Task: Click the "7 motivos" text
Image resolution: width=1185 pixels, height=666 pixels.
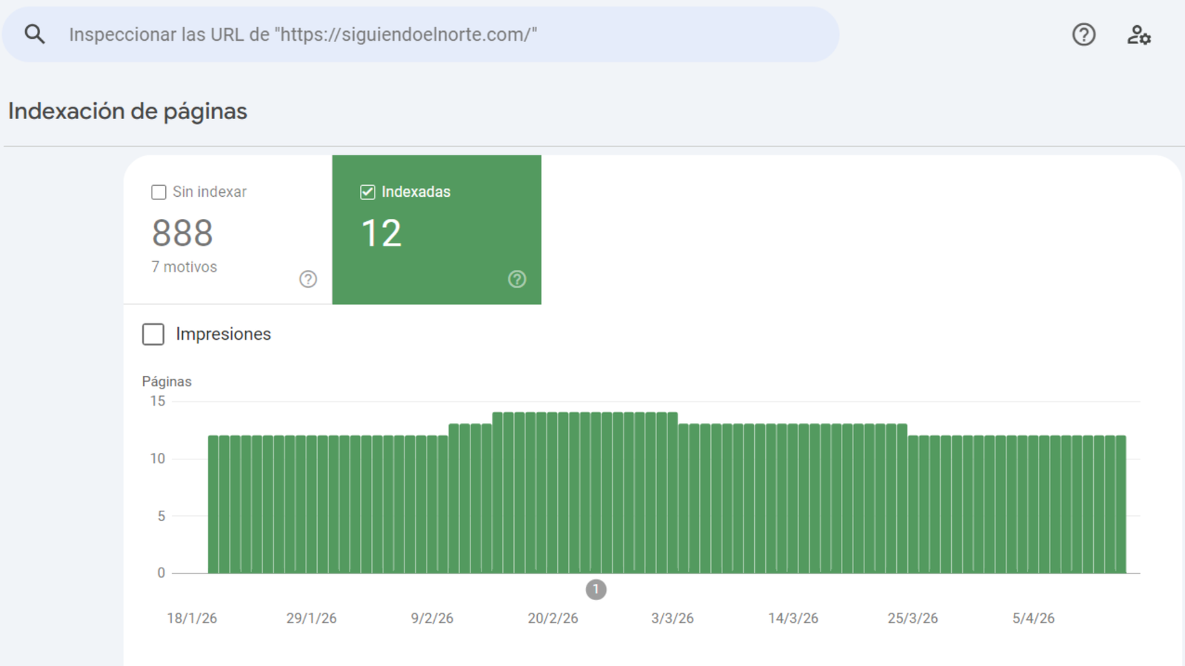Action: coord(184,267)
